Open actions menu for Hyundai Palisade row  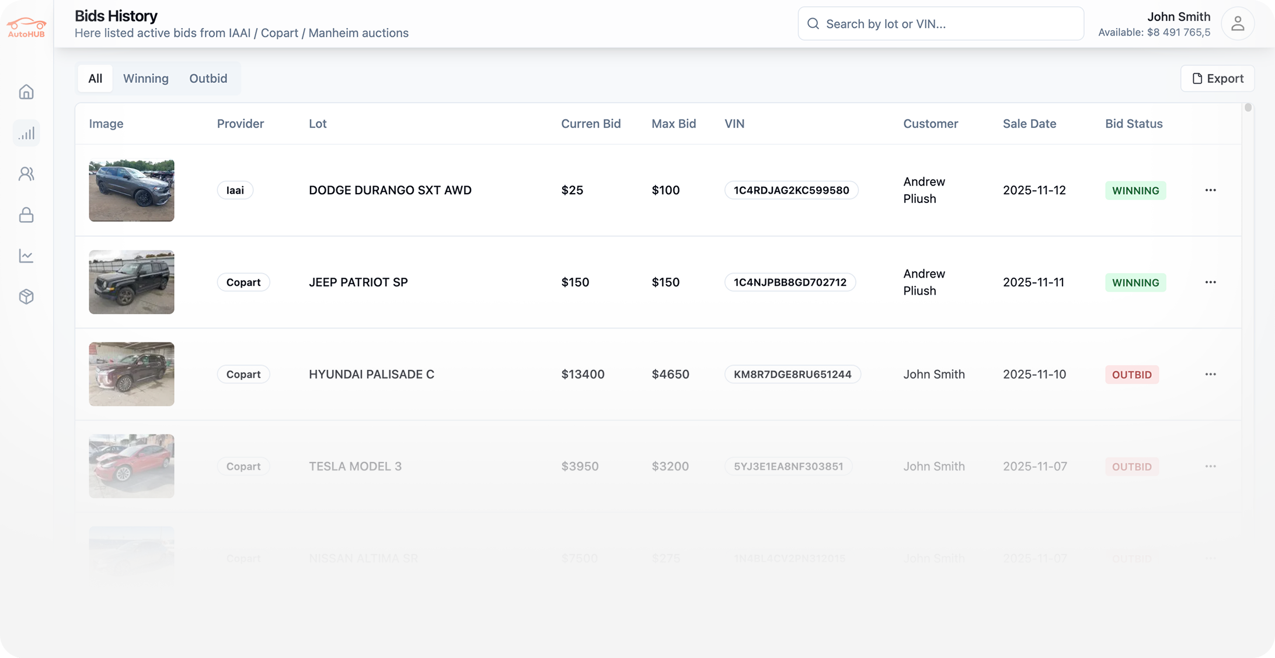(x=1211, y=374)
